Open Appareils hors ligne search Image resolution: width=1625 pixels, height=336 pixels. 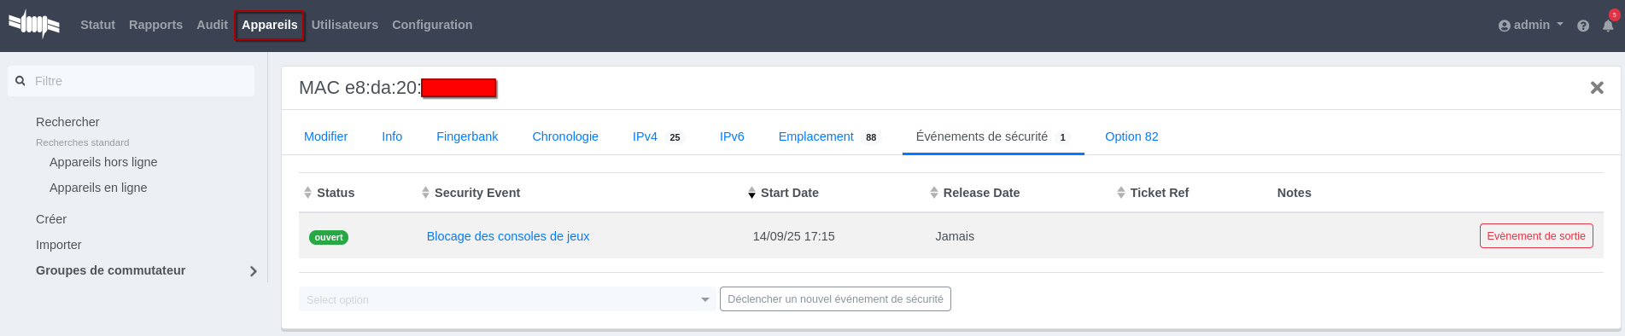(103, 162)
